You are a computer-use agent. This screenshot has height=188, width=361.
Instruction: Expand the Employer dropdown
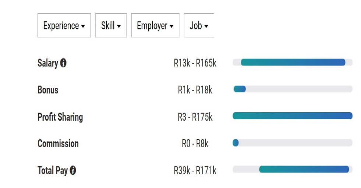click(155, 25)
